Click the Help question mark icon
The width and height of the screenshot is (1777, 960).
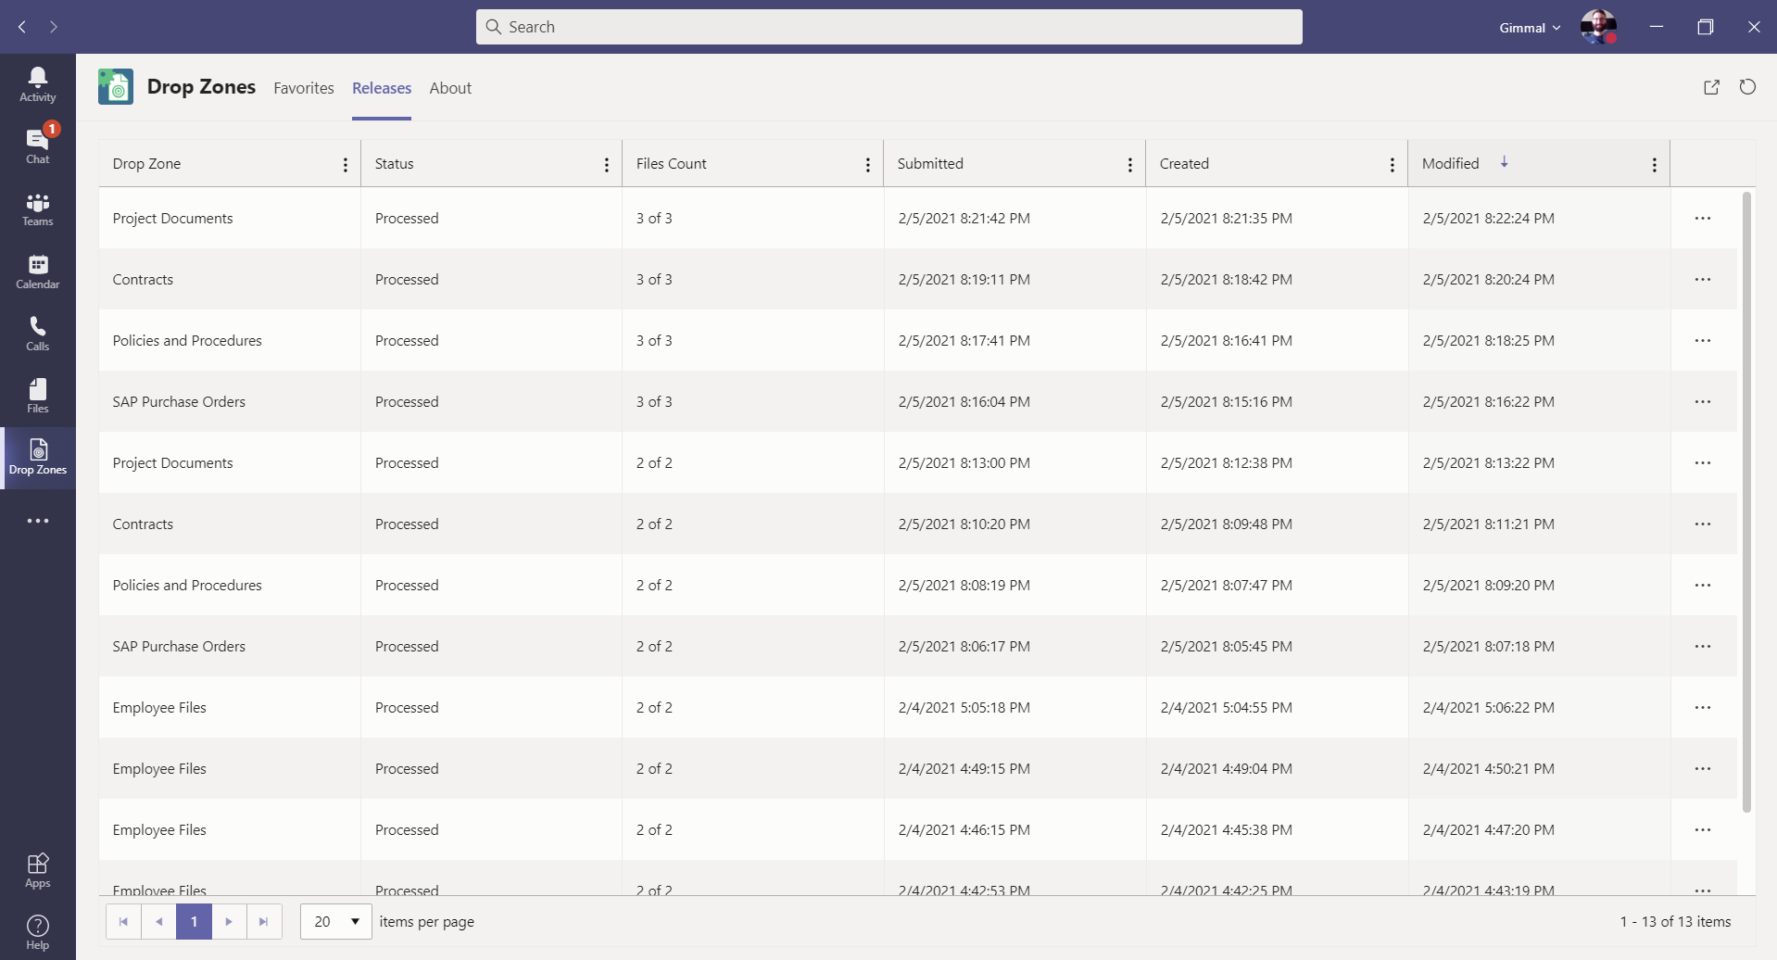pyautogui.click(x=37, y=931)
